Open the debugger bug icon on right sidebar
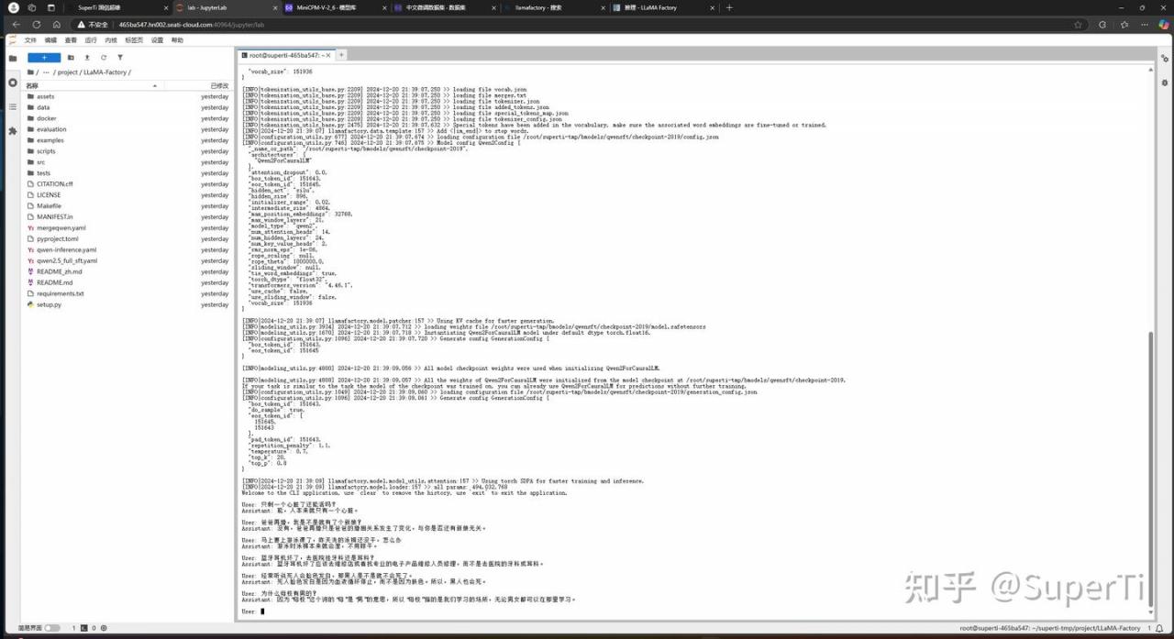Screen dimensions: 1174x639 click(1163, 83)
